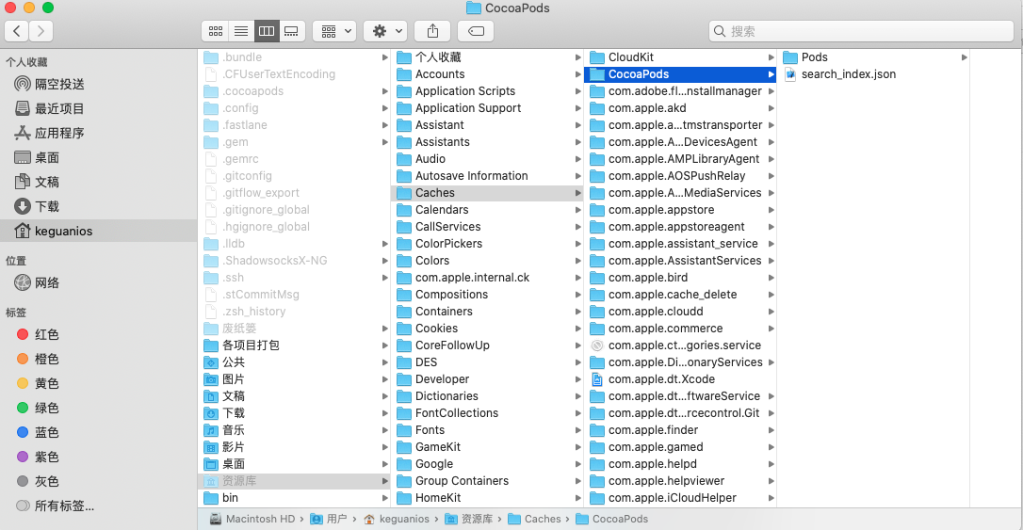Click Macintosh HD in path bar
The height and width of the screenshot is (530, 1023).
tap(252, 519)
